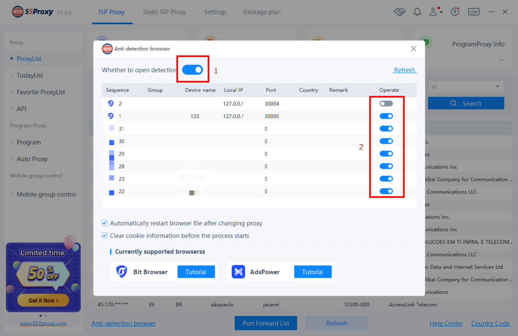This screenshot has height=336, width=518.
Task: Click the 922 S5Proxy logo in title bar
Action: click(33, 12)
